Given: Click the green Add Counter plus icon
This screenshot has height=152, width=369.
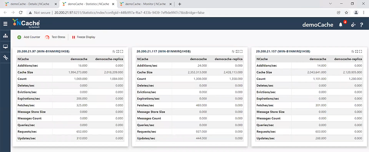Looking at the screenshot, I should point(19,37).
